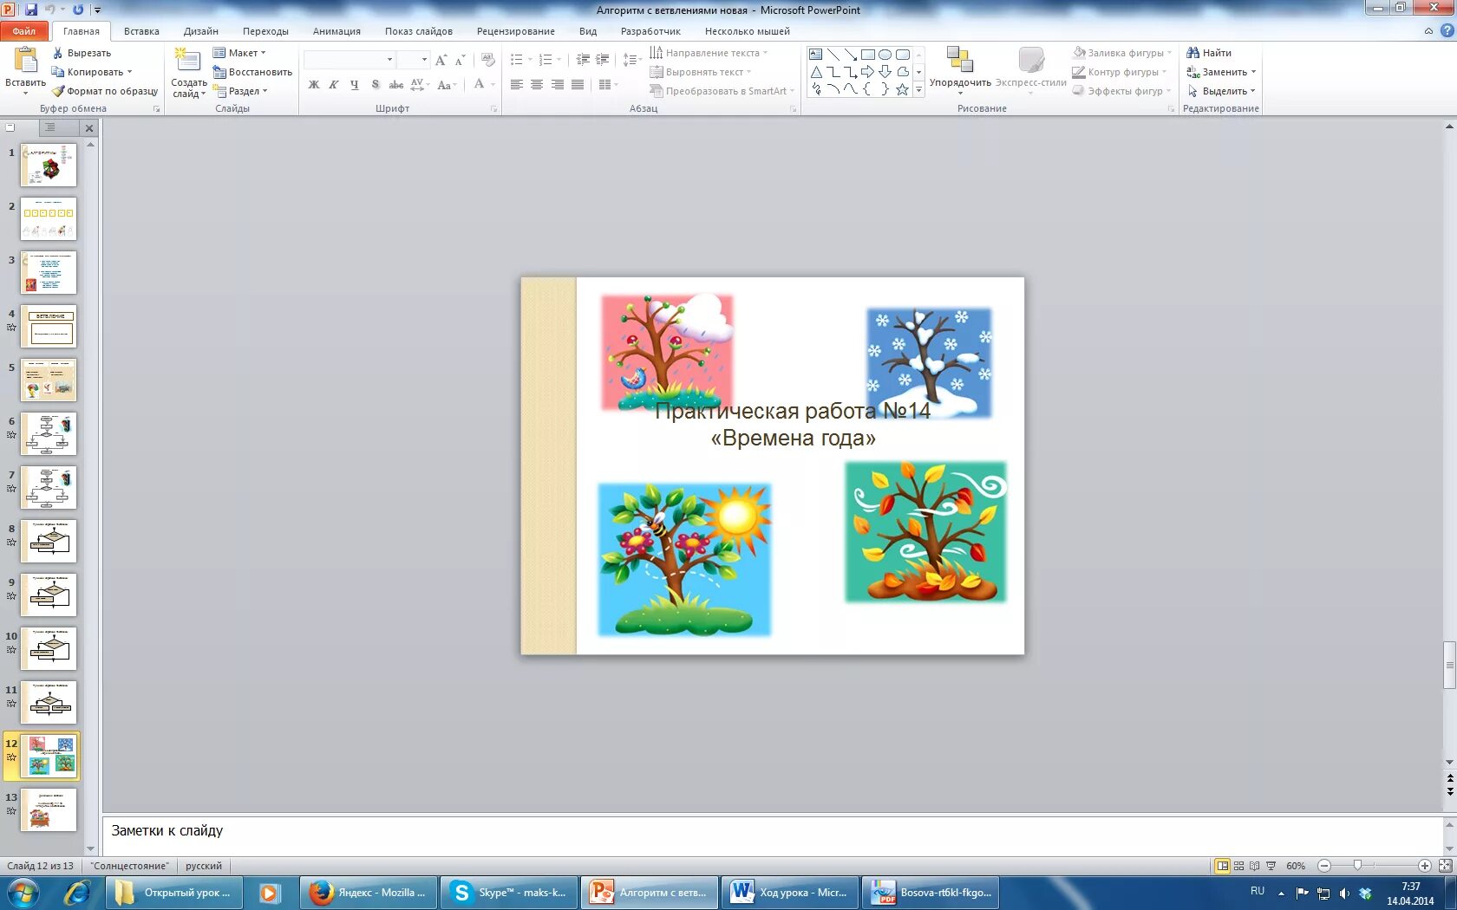Image resolution: width=1457 pixels, height=910 pixels.
Task: Toggle Underline (Ч) formatting
Action: tap(354, 84)
